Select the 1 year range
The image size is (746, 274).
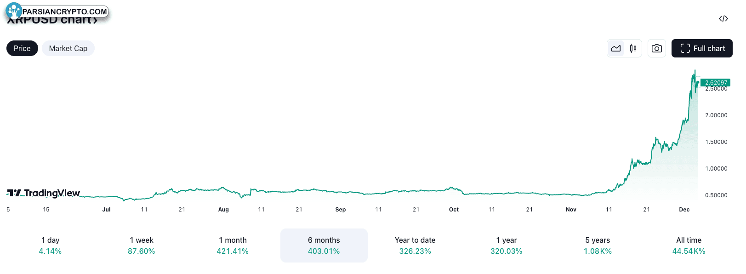(507, 245)
